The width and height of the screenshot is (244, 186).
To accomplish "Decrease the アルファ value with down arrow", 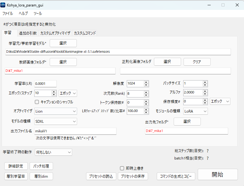I will coord(205,94).
